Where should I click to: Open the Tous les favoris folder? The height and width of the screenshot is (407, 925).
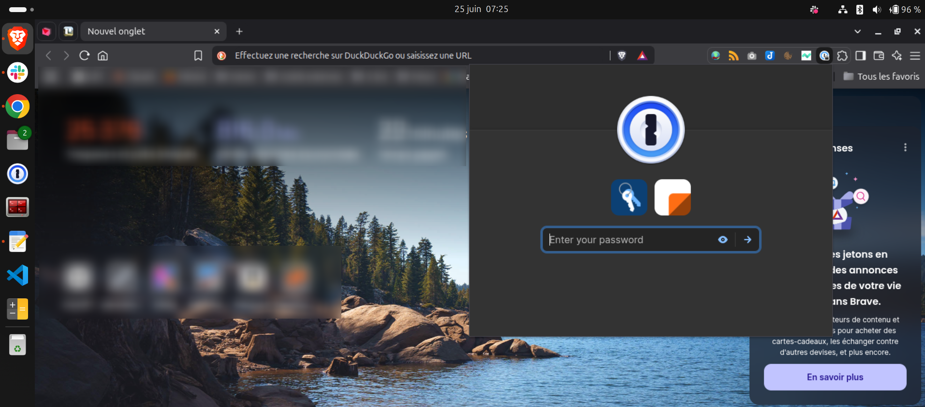pyautogui.click(x=881, y=76)
